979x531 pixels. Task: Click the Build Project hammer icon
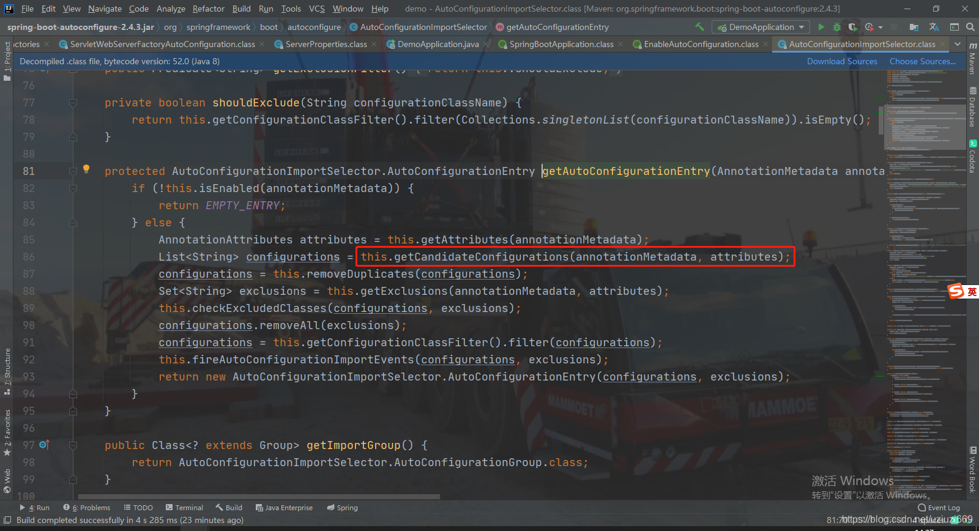pos(699,27)
